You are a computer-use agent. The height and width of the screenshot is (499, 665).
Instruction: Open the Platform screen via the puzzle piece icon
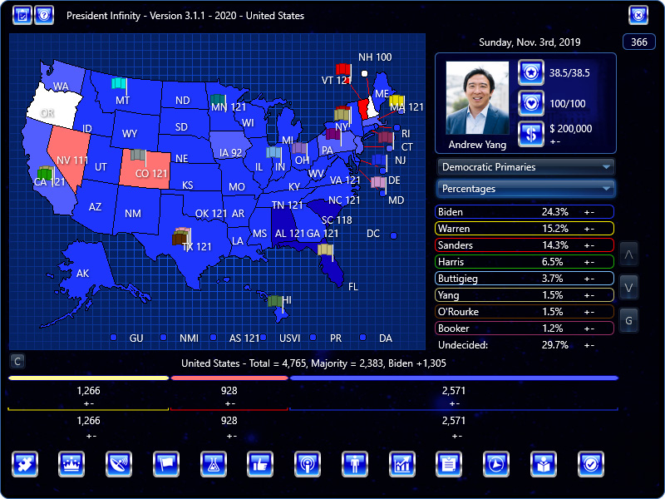click(x=25, y=465)
